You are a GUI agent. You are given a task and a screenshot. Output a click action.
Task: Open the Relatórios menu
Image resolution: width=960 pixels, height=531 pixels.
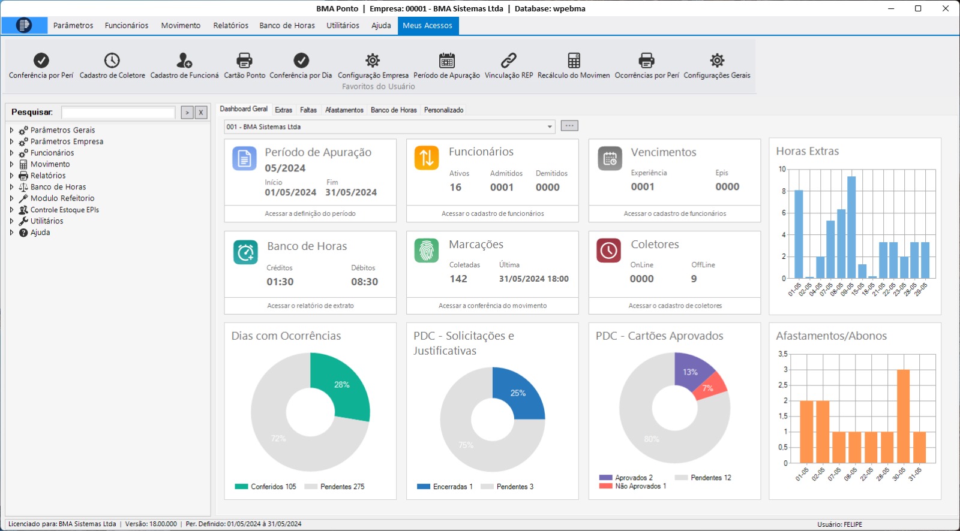click(x=231, y=26)
